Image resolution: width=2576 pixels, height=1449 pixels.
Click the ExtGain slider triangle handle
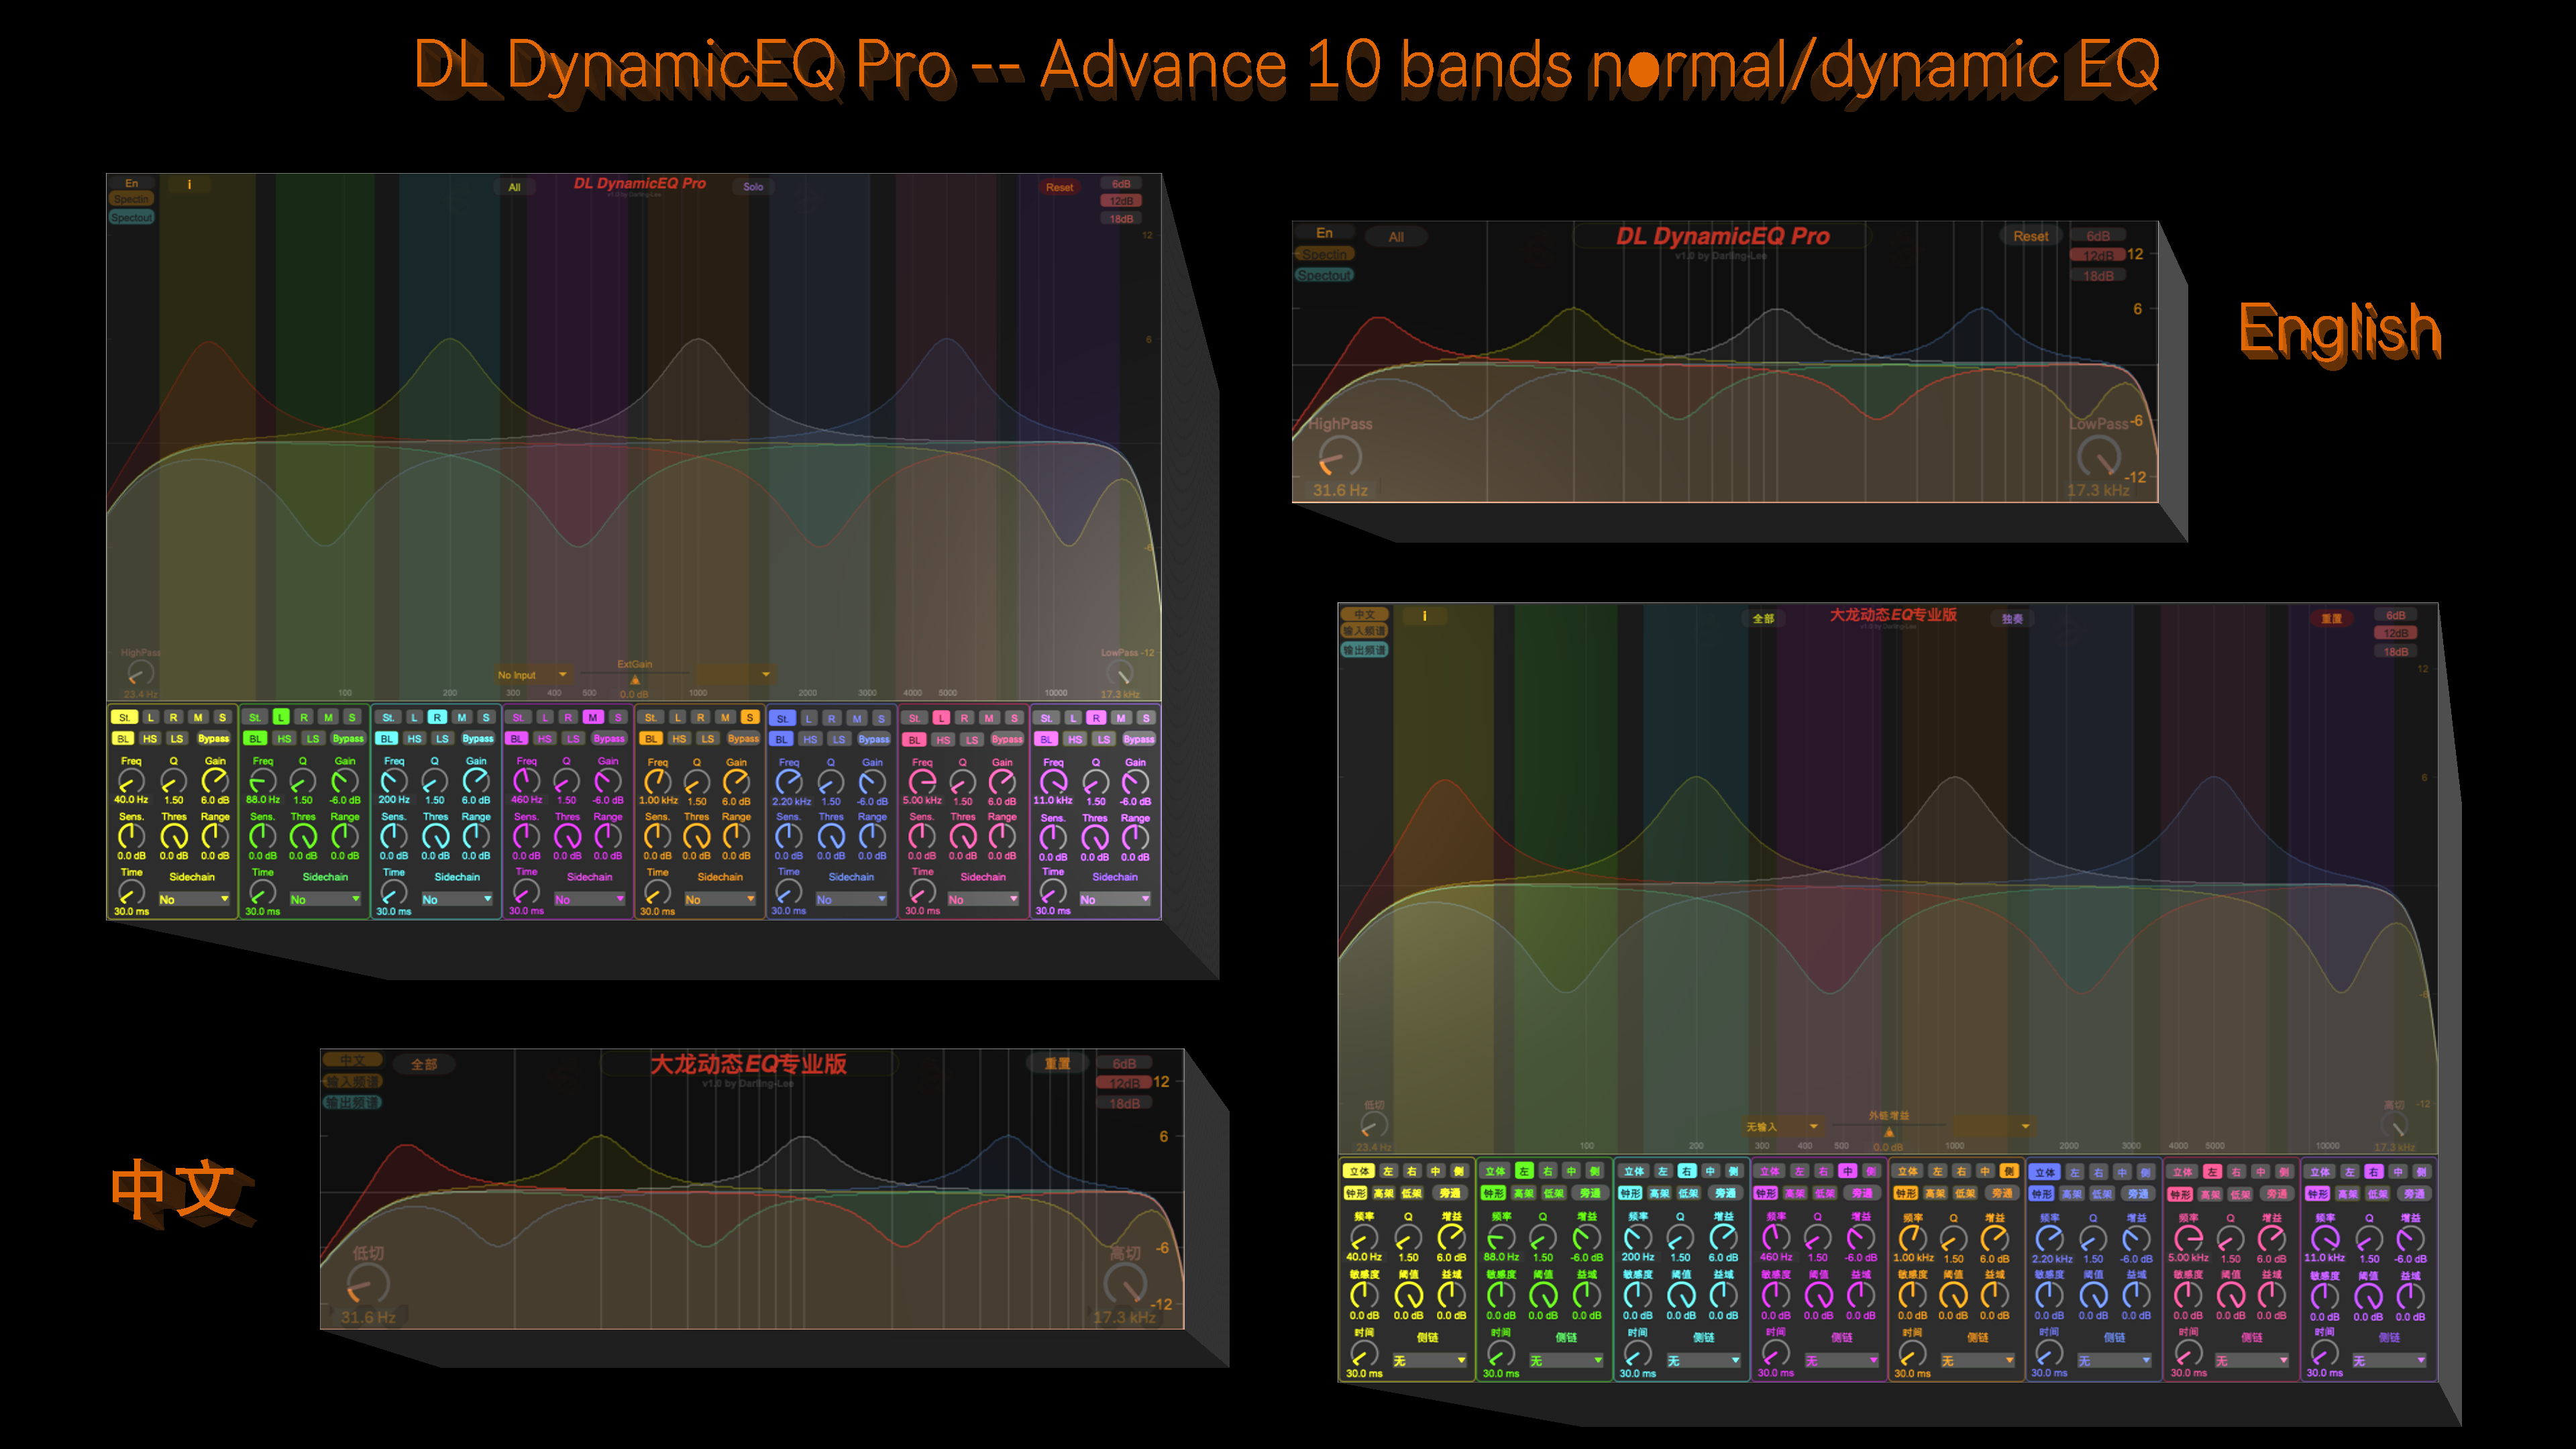point(635,681)
